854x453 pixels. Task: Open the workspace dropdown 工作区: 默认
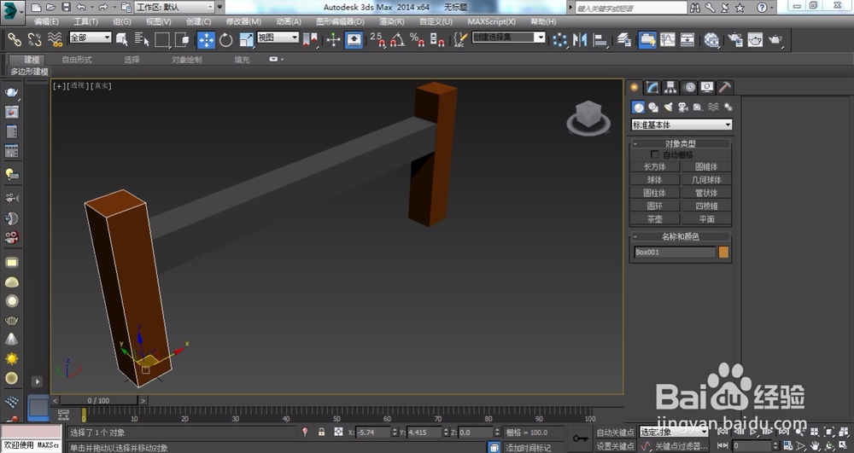[175, 7]
